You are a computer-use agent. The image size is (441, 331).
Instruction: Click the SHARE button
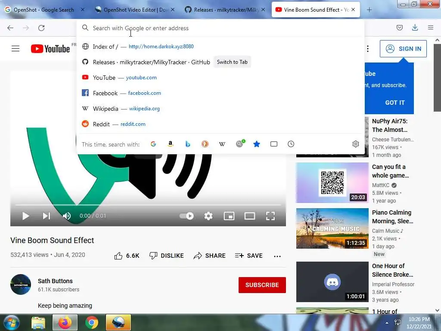[x=210, y=256]
